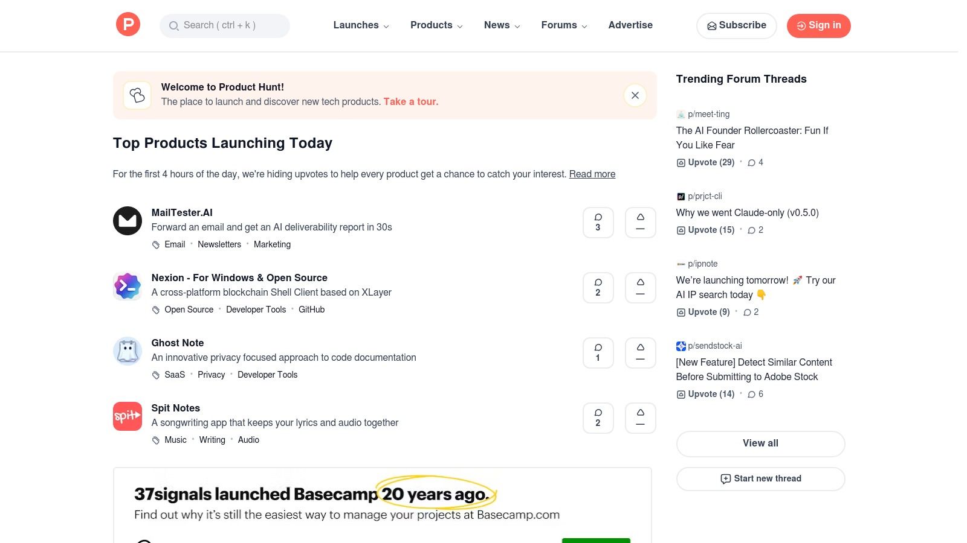Click the Sign in button
Image resolution: width=967 pixels, height=543 pixels.
pyautogui.click(x=818, y=25)
